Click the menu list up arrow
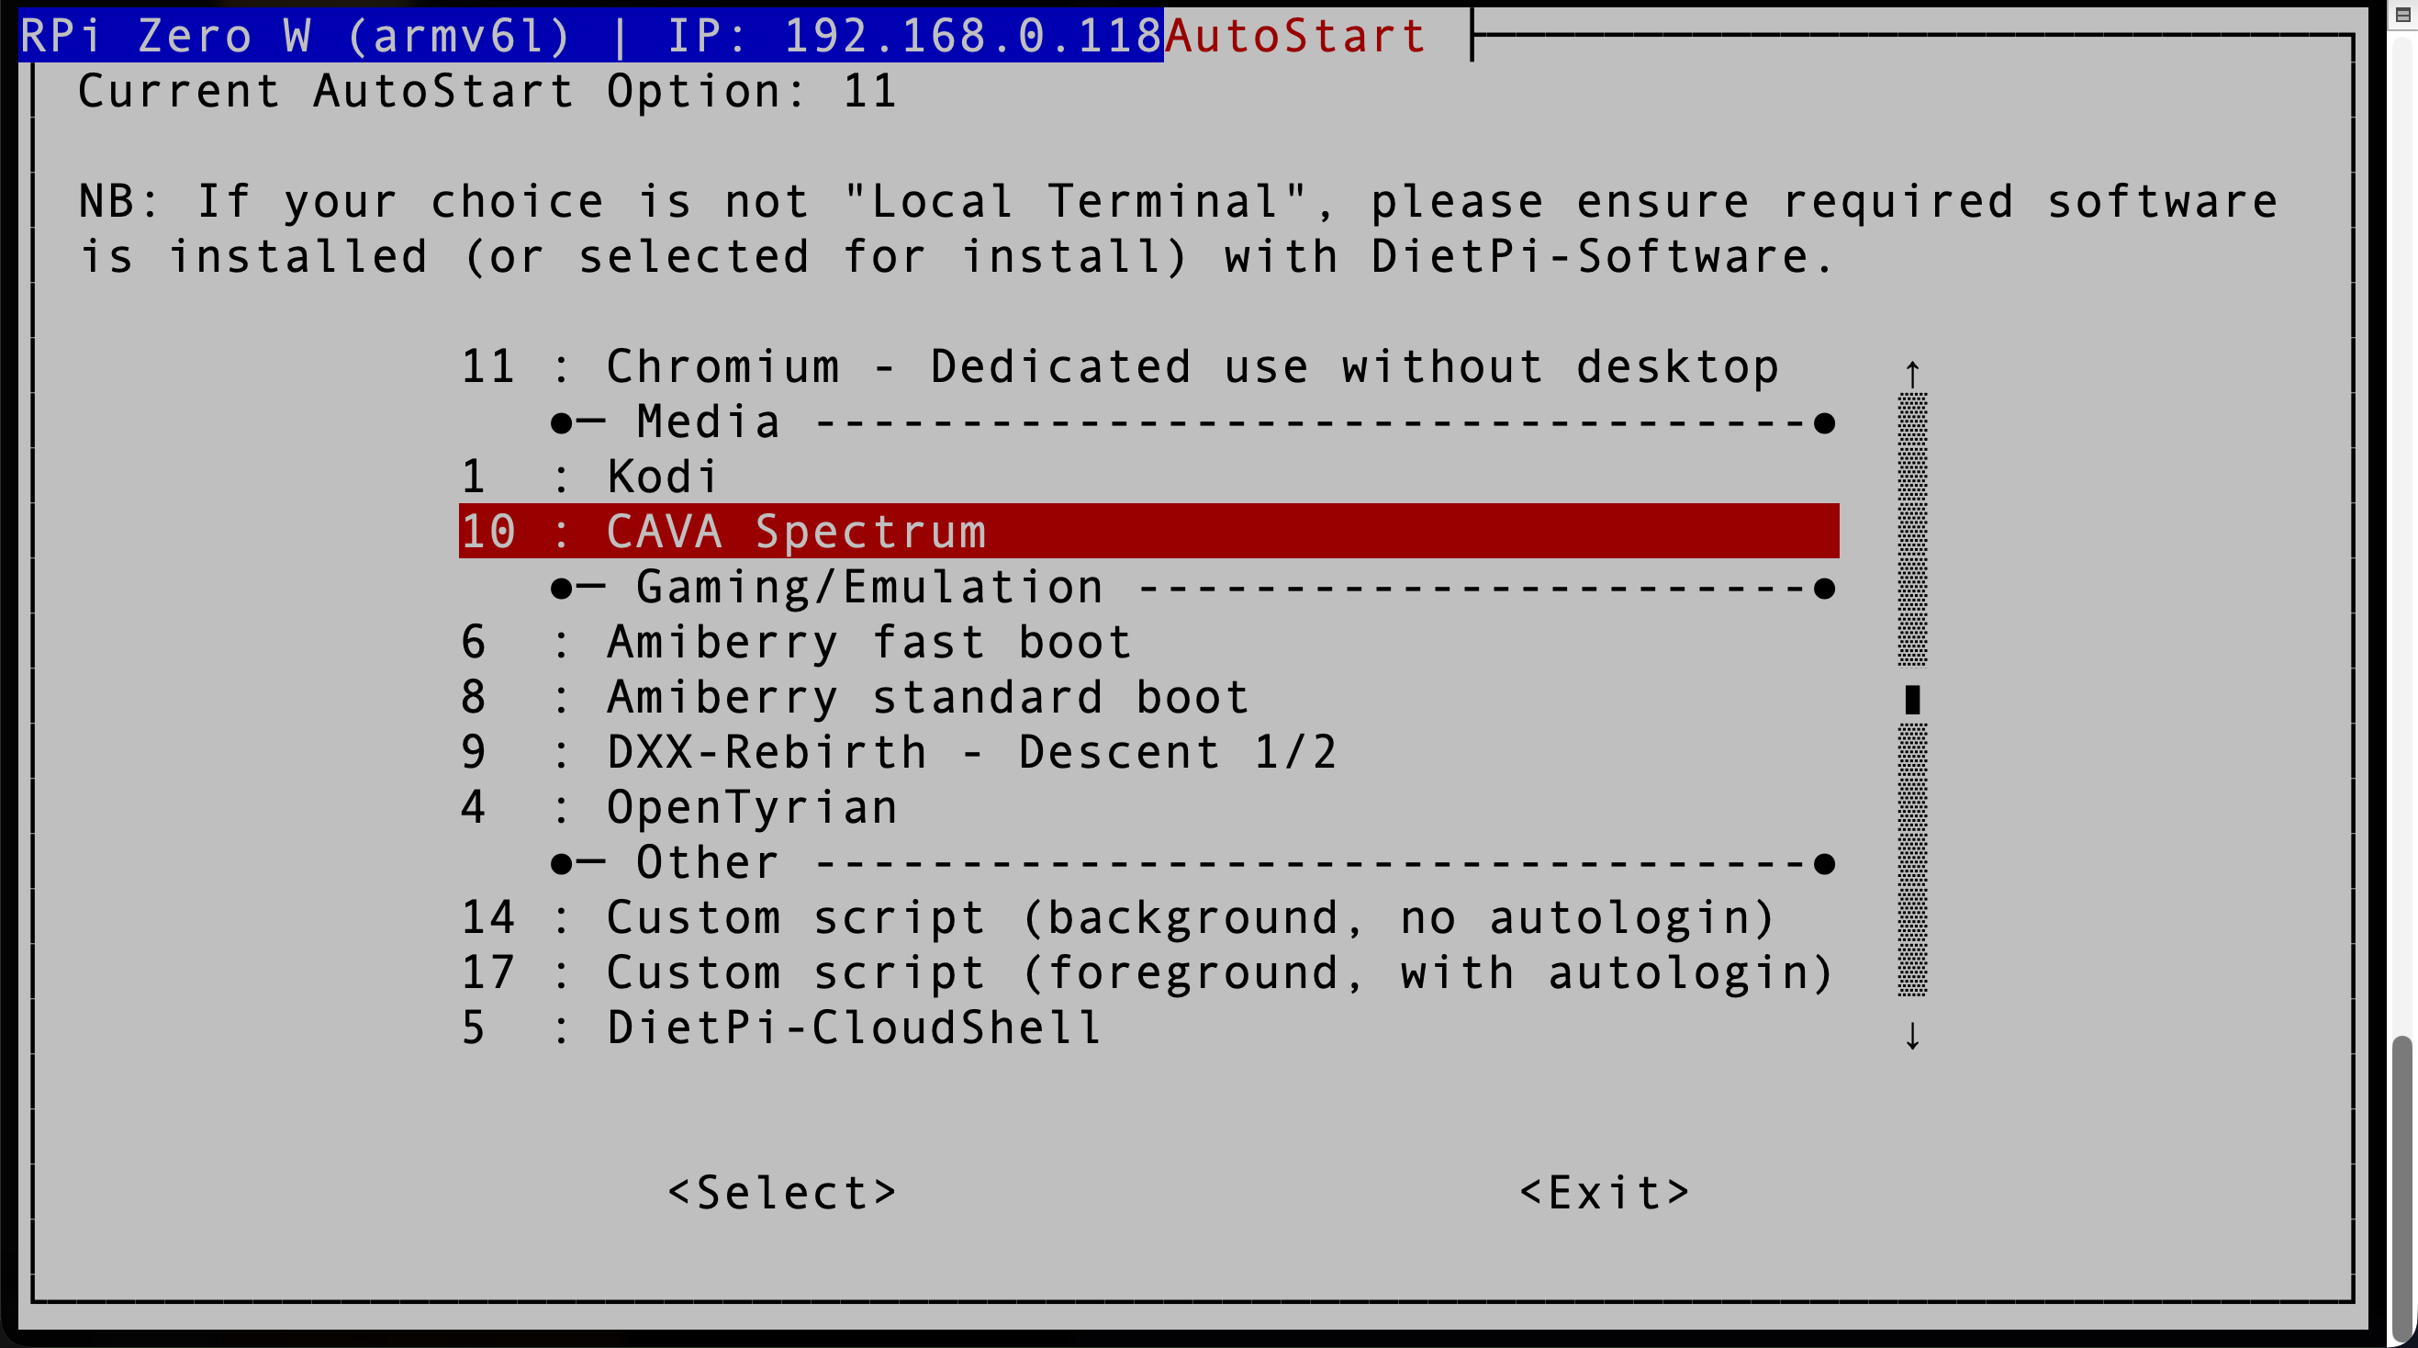This screenshot has width=2418, height=1348. point(1912,374)
